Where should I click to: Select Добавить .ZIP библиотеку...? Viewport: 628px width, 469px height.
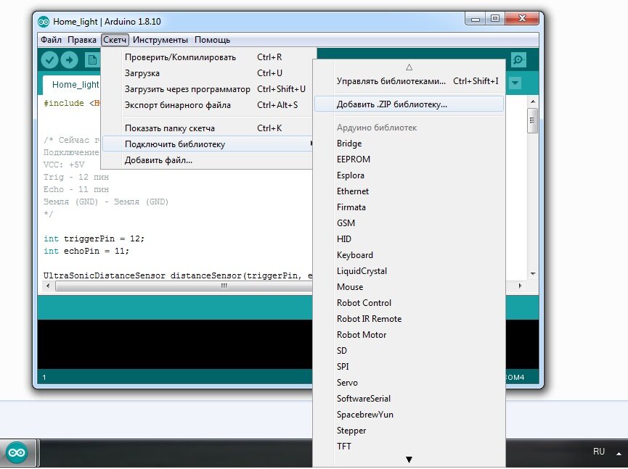click(x=409, y=104)
